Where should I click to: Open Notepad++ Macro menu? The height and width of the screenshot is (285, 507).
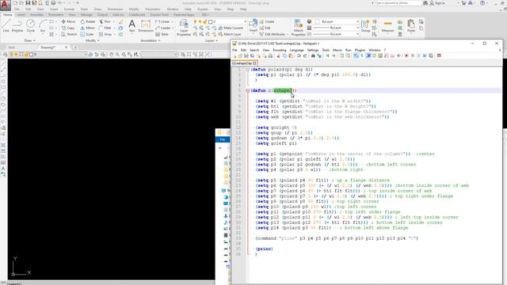click(337, 50)
